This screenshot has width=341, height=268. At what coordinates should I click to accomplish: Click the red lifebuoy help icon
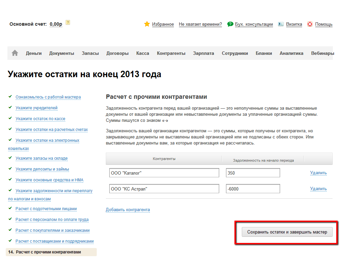pos(310,24)
